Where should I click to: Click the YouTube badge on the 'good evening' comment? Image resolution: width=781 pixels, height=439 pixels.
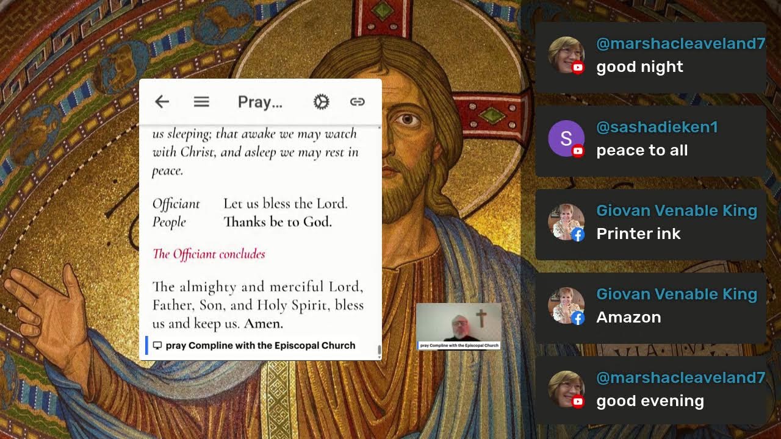tap(578, 402)
